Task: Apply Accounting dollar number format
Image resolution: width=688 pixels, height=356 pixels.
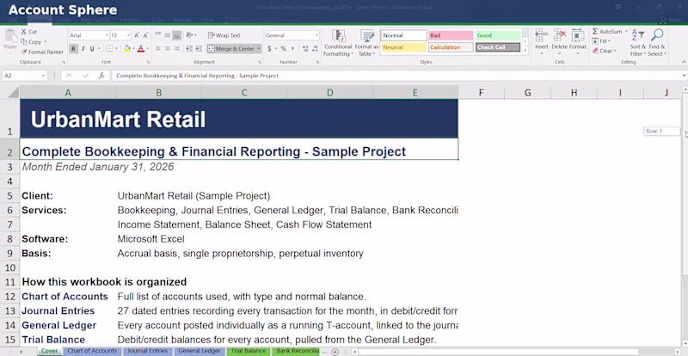Action: (269, 49)
